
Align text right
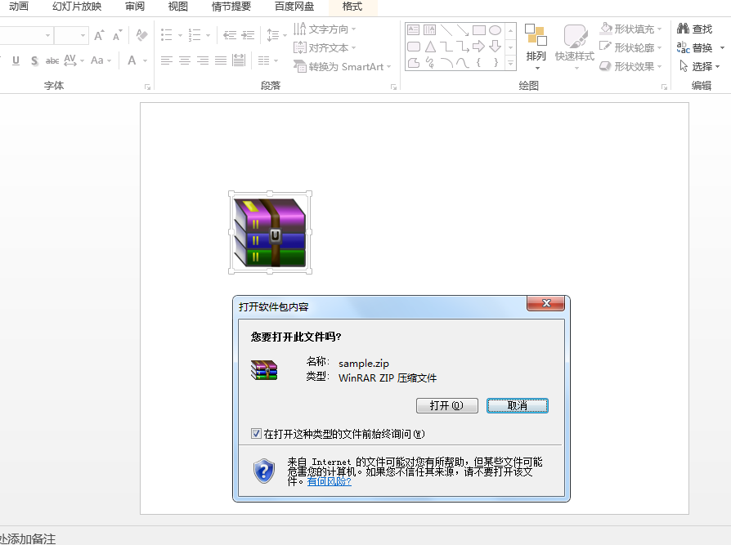coord(202,60)
